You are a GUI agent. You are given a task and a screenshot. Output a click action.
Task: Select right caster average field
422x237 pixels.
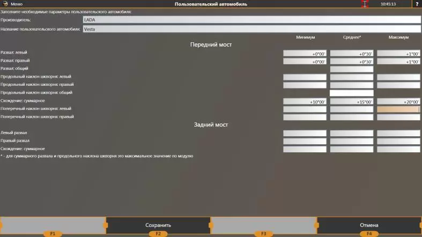click(x=352, y=85)
